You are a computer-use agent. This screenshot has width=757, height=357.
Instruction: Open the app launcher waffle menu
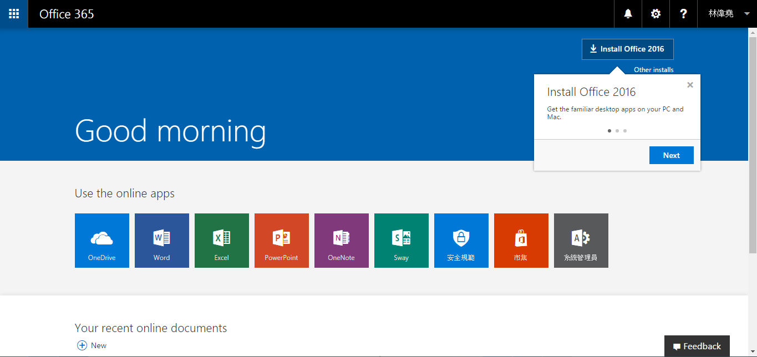click(14, 14)
